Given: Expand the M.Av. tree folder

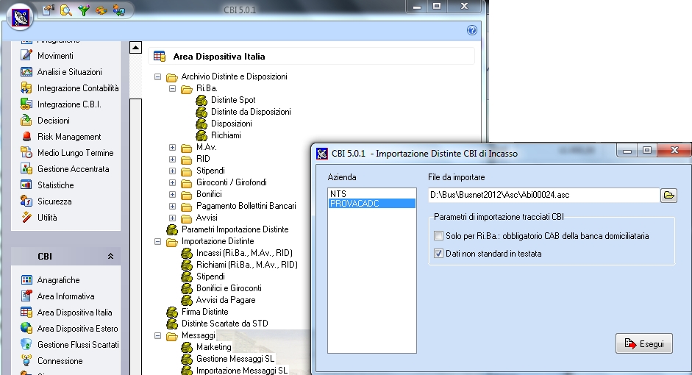Looking at the screenshot, I should pyautogui.click(x=173, y=147).
